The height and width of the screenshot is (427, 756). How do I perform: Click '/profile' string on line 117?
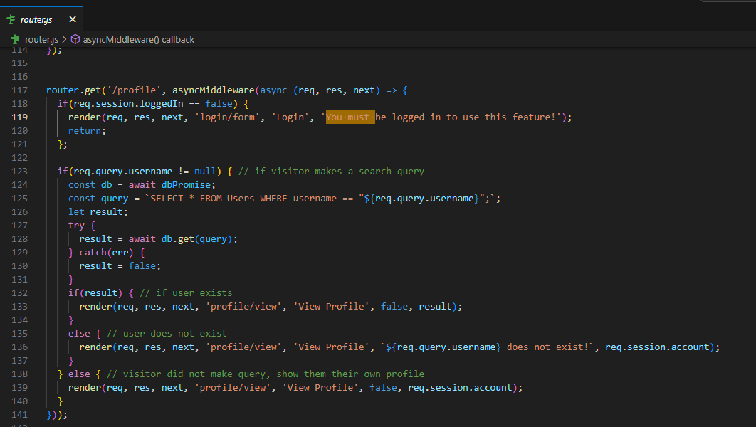(135, 90)
